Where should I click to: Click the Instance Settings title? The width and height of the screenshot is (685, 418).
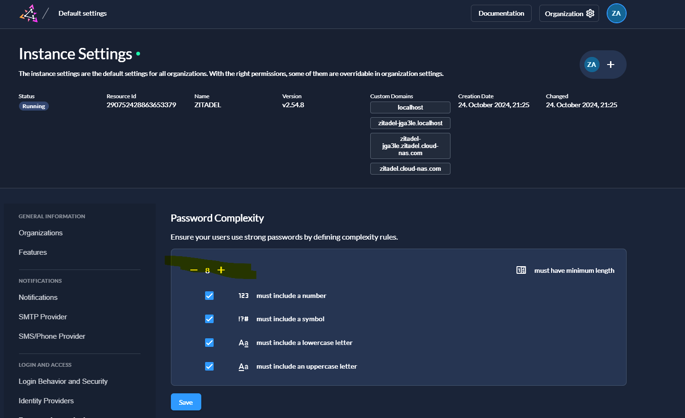(75, 54)
